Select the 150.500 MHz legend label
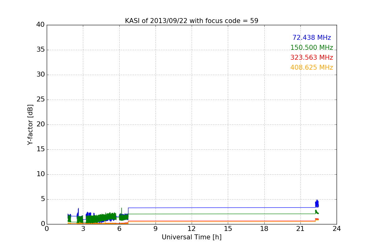374x249 pixels. coord(312,48)
